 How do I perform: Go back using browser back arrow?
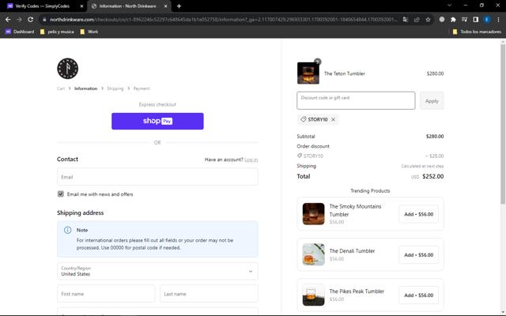tap(8, 20)
